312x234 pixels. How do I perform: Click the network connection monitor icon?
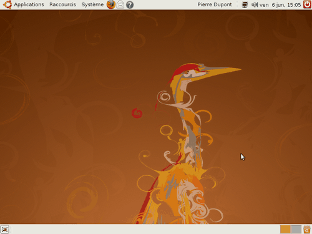pyautogui.click(x=245, y=4)
